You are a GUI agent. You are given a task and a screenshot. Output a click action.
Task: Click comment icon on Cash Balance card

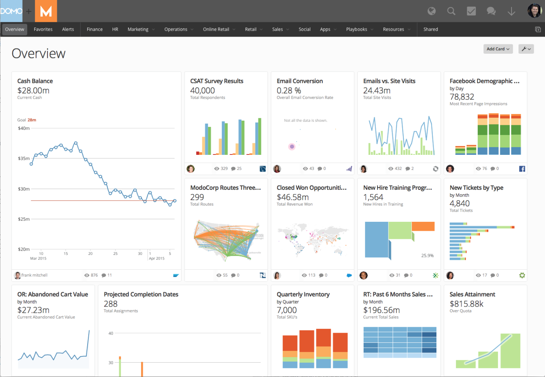click(x=104, y=275)
